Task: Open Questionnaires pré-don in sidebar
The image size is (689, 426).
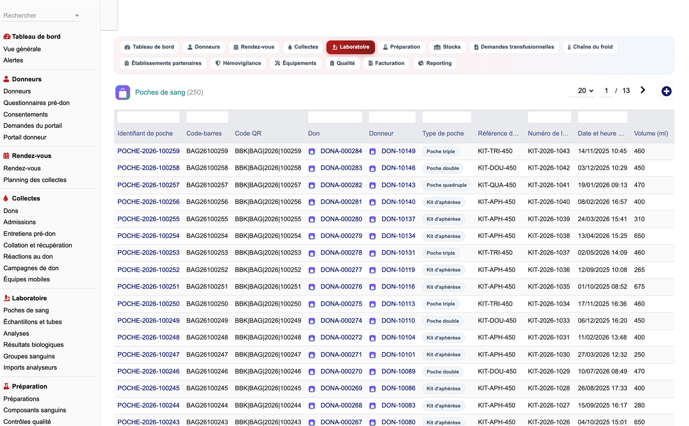Action: point(36,103)
